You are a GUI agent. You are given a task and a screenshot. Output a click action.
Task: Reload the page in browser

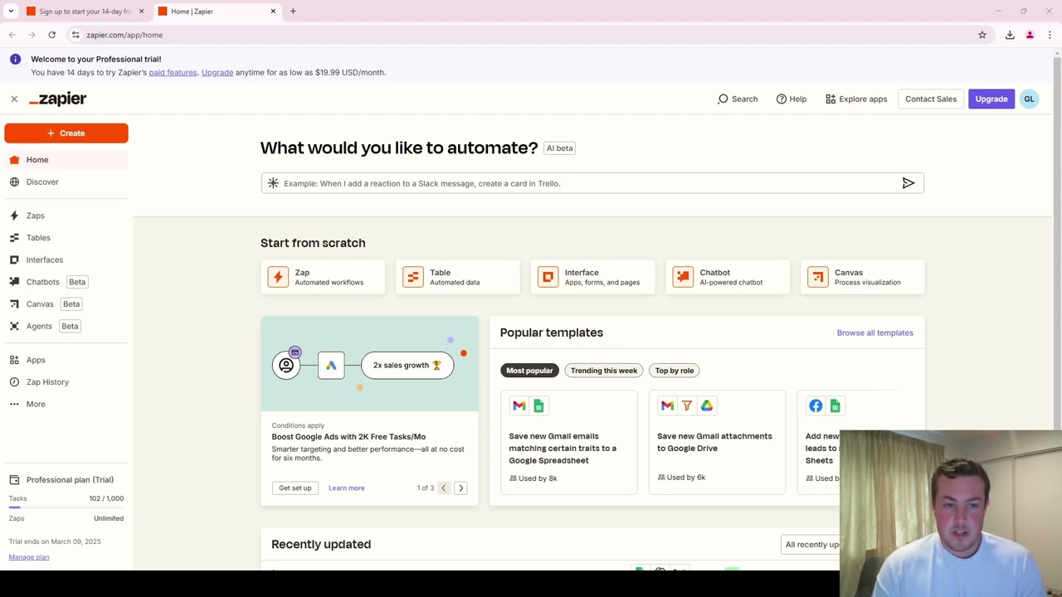click(x=51, y=35)
